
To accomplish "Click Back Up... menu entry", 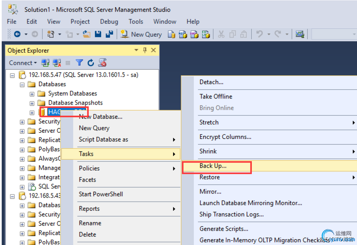I will [x=269, y=166].
